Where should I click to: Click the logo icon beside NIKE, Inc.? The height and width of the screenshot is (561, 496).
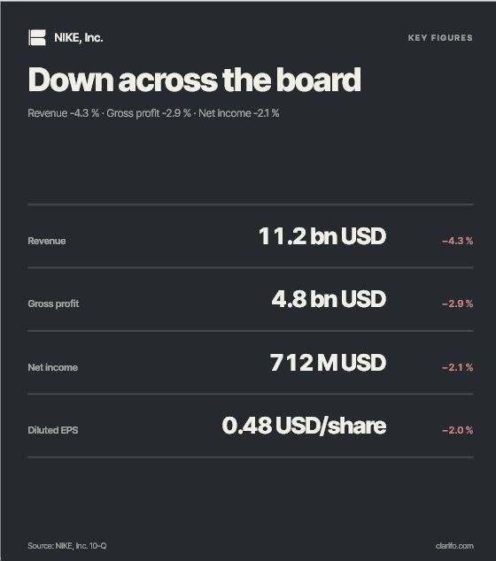click(37, 37)
